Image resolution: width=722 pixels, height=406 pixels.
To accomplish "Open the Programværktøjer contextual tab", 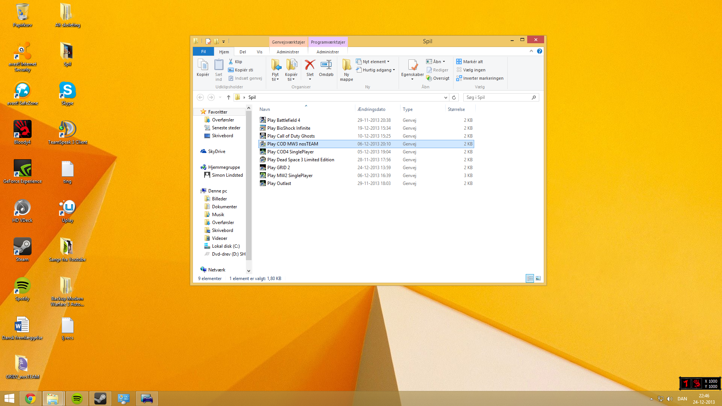I will pyautogui.click(x=328, y=42).
